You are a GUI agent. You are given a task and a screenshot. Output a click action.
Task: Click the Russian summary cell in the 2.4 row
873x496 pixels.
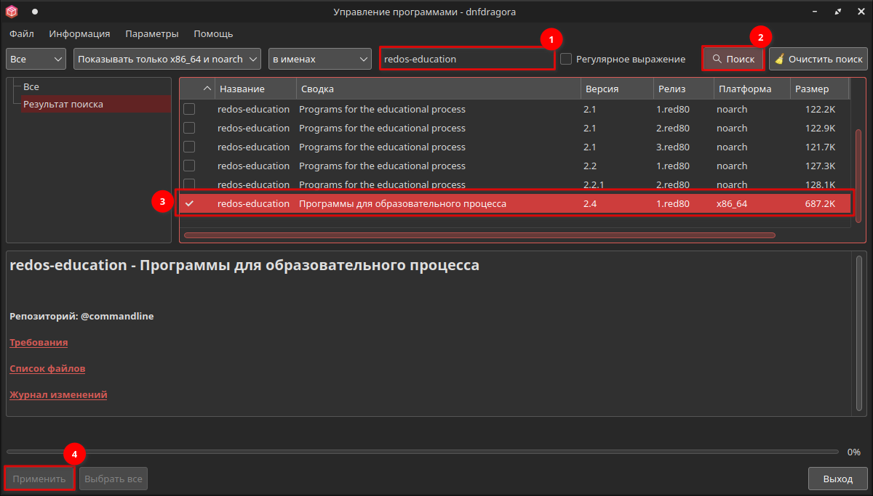click(x=402, y=203)
